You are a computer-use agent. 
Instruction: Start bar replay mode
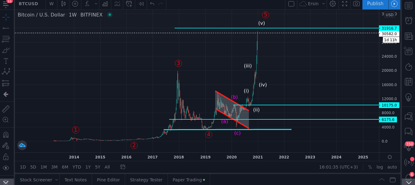[141, 4]
